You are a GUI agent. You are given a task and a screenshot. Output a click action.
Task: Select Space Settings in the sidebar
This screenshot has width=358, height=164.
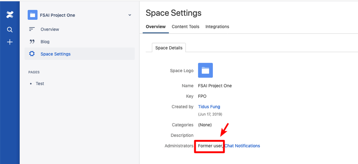(x=80, y=54)
